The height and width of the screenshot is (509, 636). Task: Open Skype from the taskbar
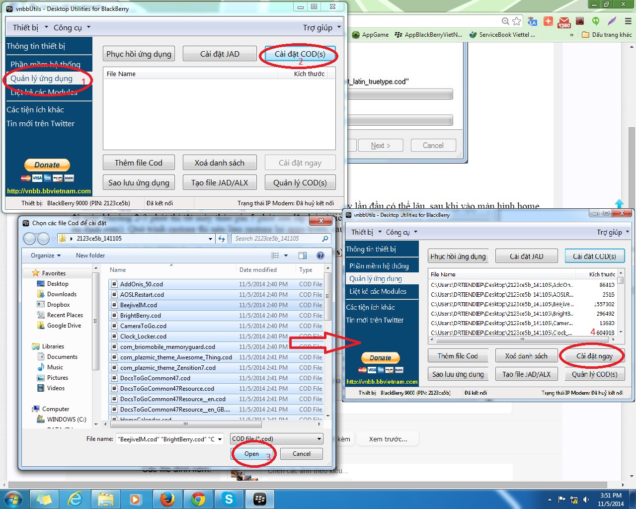(x=229, y=499)
